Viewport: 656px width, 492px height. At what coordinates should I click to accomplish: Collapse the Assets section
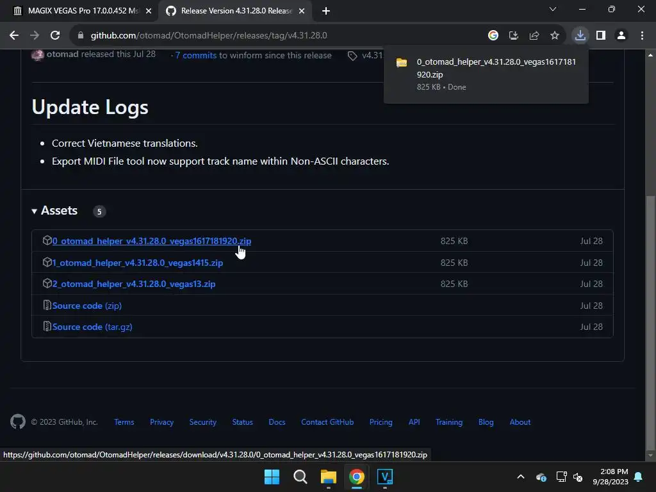(55, 210)
